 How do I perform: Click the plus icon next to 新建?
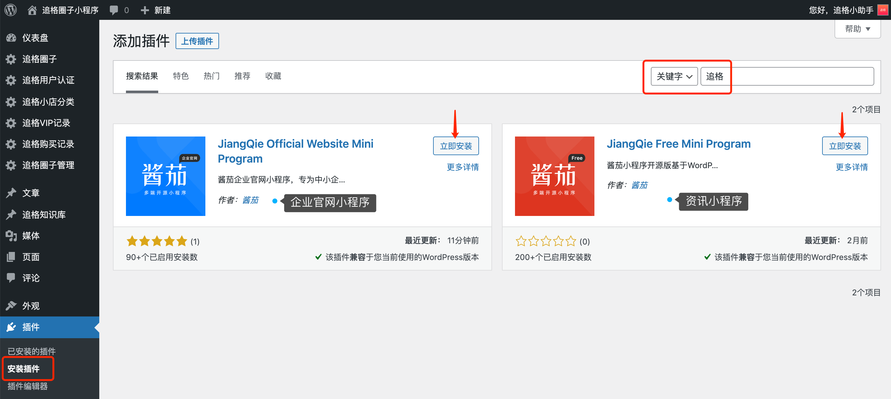[x=145, y=10]
